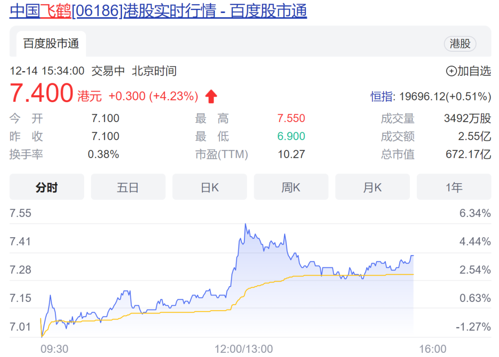Show the 1年 chart tab

pos(454,187)
